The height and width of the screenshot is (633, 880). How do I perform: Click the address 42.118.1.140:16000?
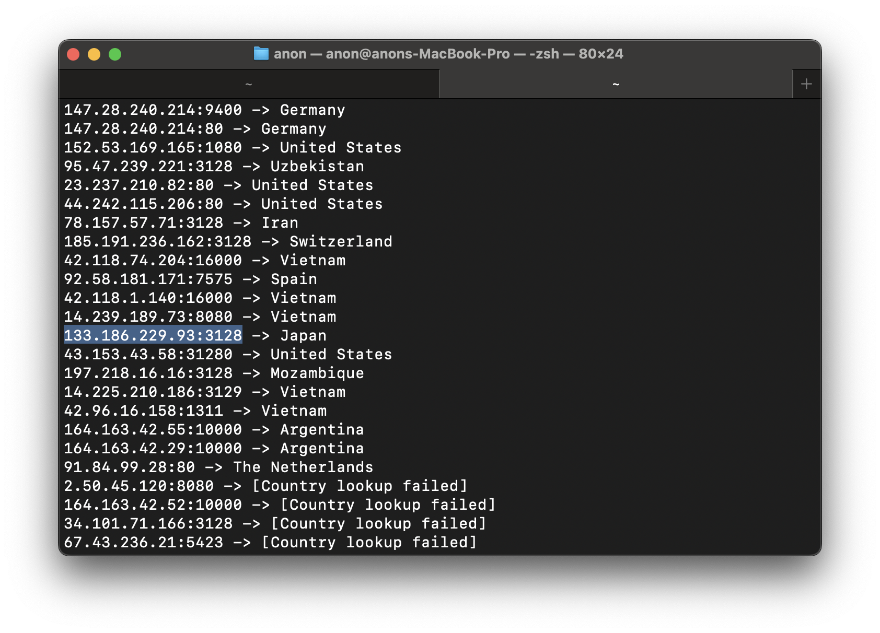tap(148, 298)
